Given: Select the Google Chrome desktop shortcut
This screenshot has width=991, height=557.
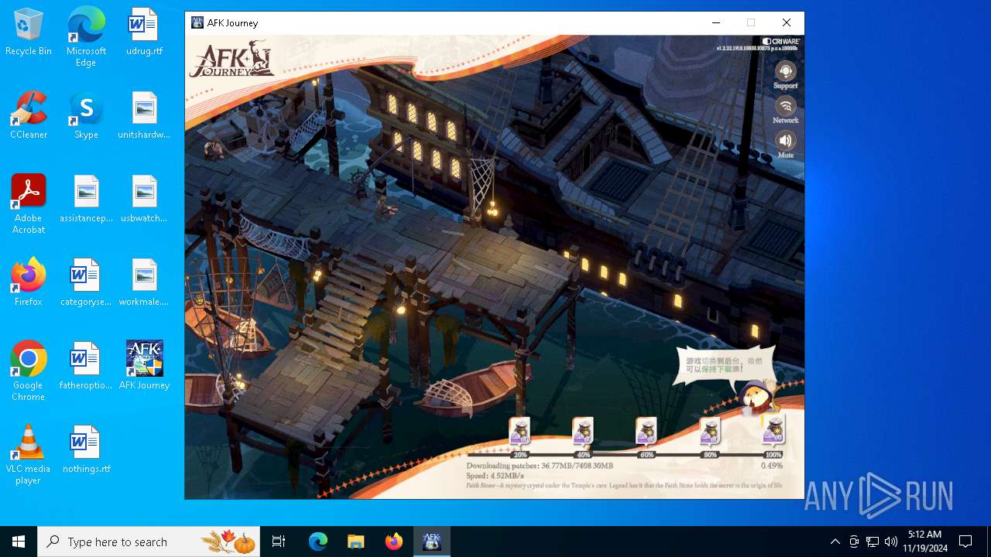Looking at the screenshot, I should 29,371.
